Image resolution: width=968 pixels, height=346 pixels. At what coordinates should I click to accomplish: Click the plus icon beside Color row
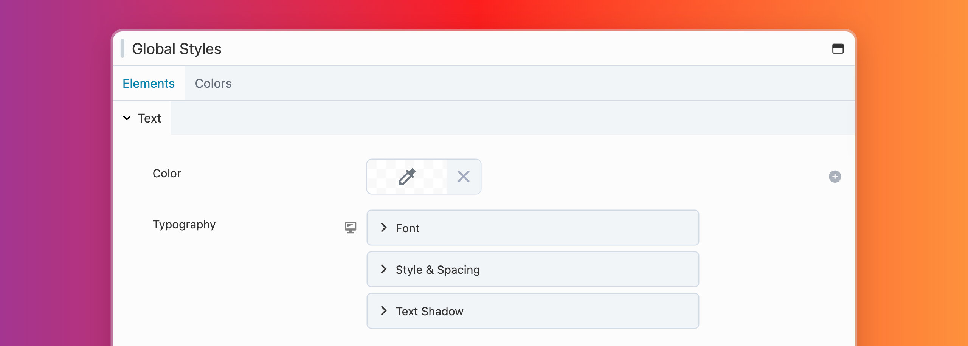click(x=835, y=177)
